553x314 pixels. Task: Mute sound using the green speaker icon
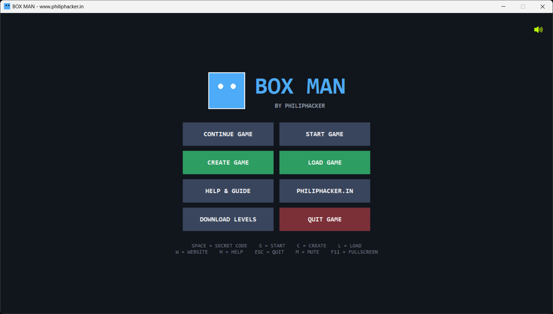point(538,30)
